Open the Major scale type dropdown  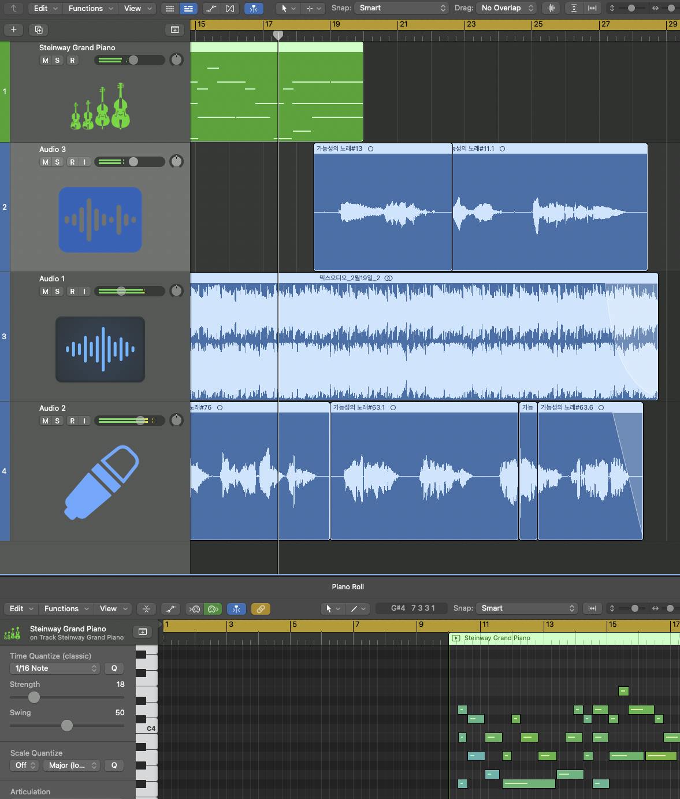[x=71, y=765]
